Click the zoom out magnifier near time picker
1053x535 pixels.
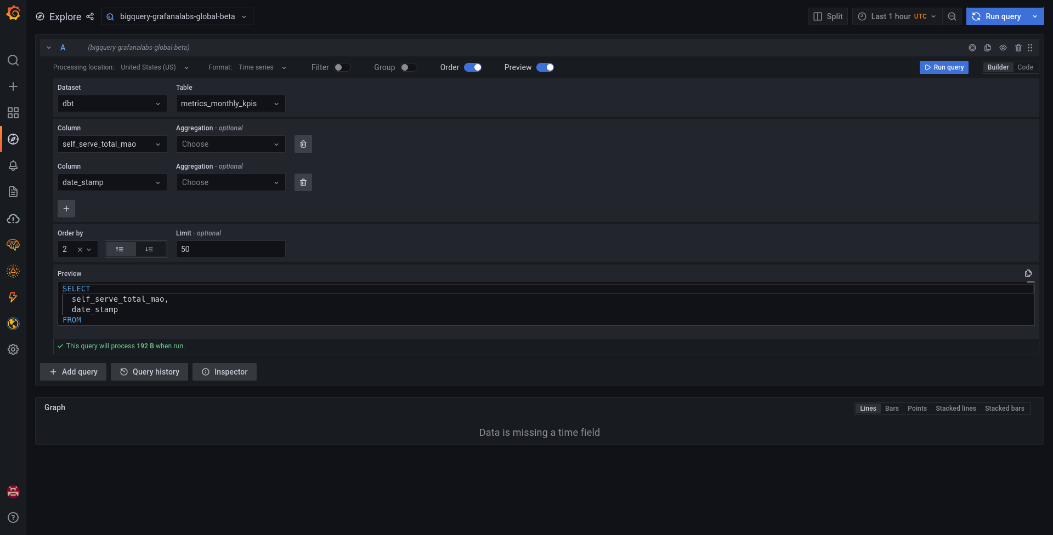pyautogui.click(x=952, y=16)
